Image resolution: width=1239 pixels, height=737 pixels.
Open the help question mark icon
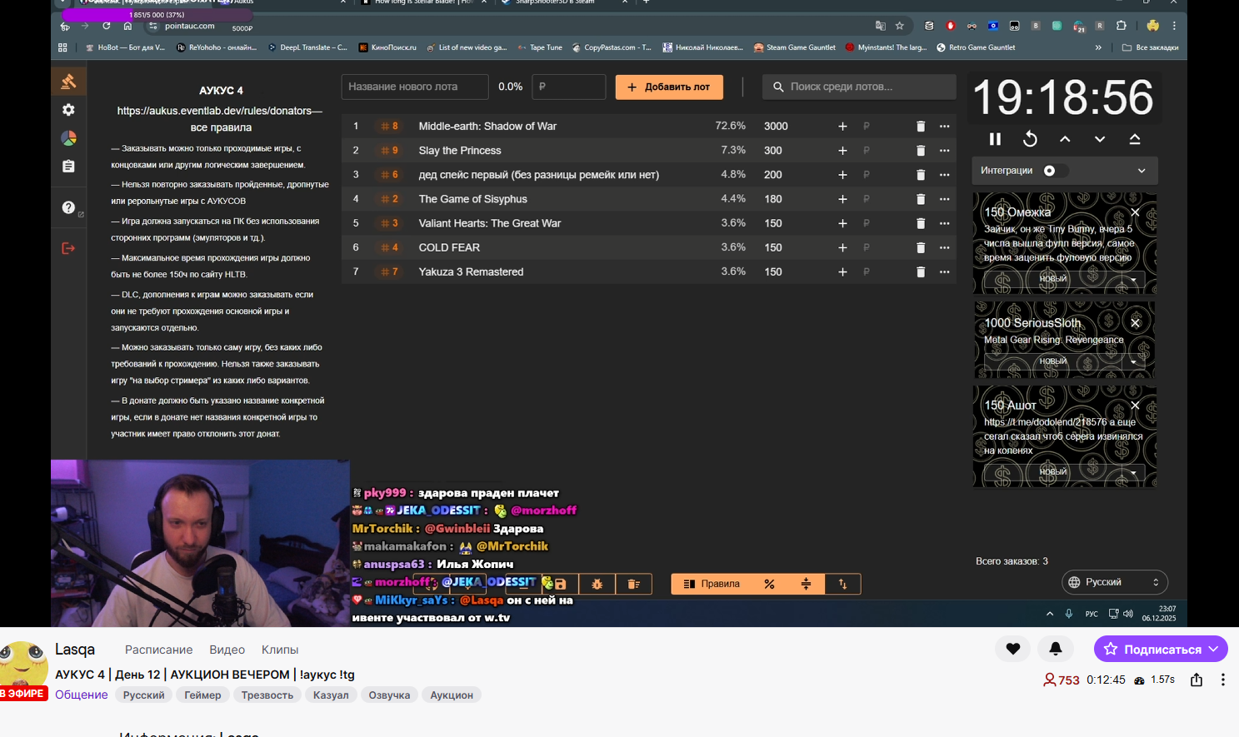click(68, 207)
